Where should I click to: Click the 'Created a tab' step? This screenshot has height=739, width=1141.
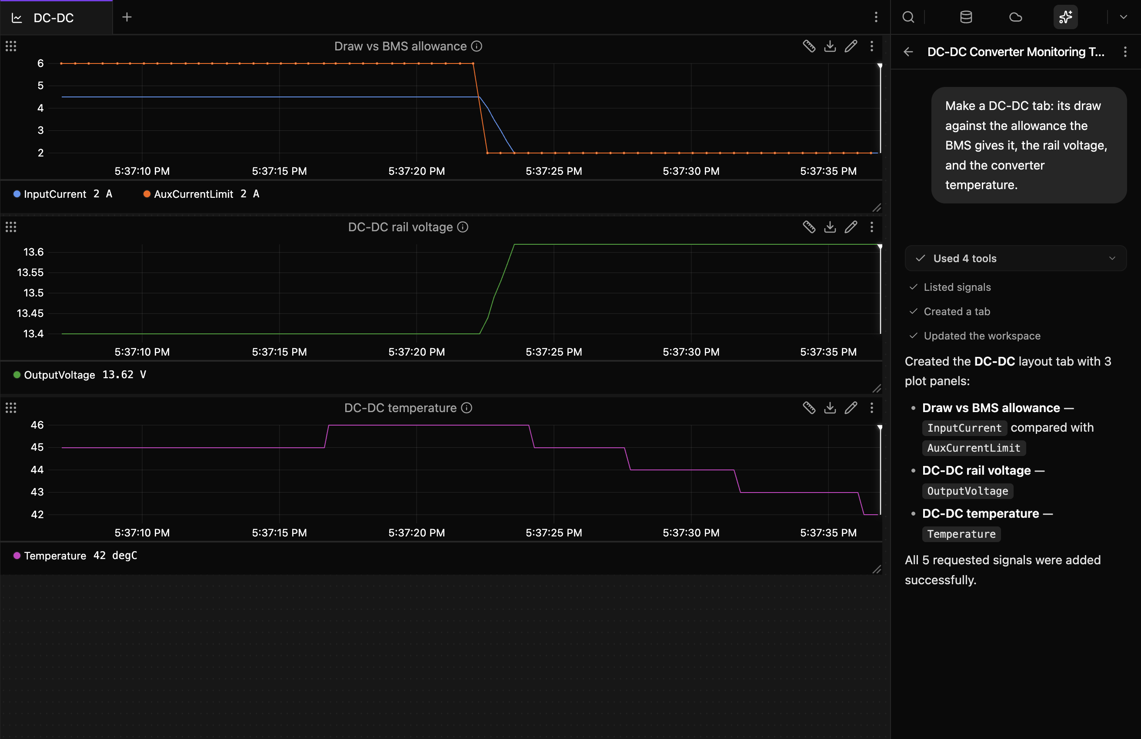(x=957, y=312)
